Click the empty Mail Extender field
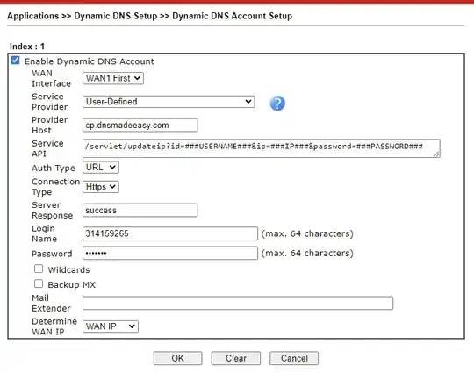Image resolution: width=474 pixels, height=373 pixels. [x=238, y=303]
